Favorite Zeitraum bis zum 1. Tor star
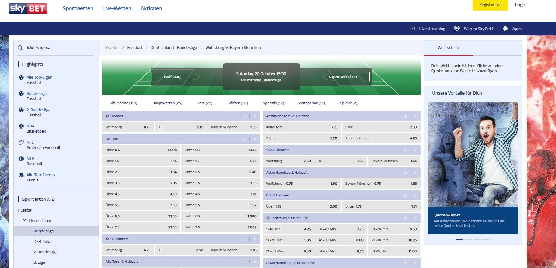The image size is (556, 268). (415, 218)
